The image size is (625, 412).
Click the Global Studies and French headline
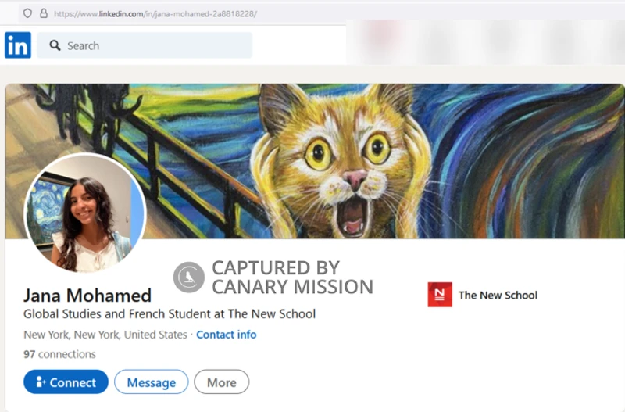click(x=170, y=313)
